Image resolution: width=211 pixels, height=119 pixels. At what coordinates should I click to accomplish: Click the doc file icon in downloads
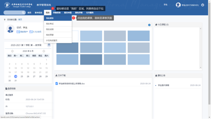tap(57, 84)
